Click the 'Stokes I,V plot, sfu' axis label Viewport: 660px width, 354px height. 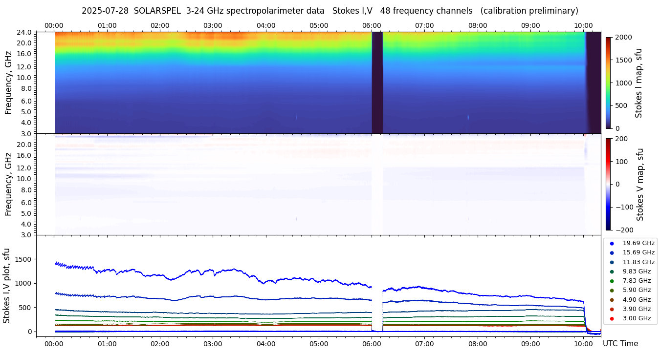tap(7, 286)
